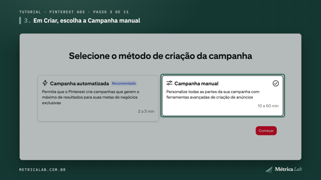The height and width of the screenshot is (180, 321).
Task: Toggle the checkmark circle on Campanha manual
Action: [x=276, y=83]
